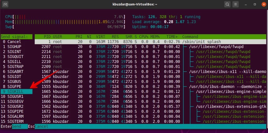Select signal 2 SIGINT
268x133 pixels.
[x=16, y=51]
